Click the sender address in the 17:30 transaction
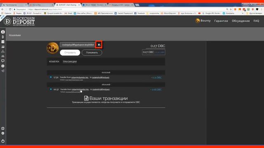264x148 pixels. 80,78
